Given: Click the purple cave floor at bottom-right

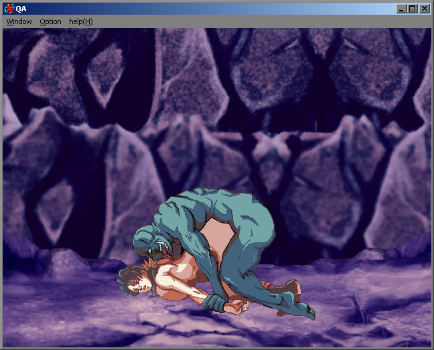Looking at the screenshot, I should point(382,315).
